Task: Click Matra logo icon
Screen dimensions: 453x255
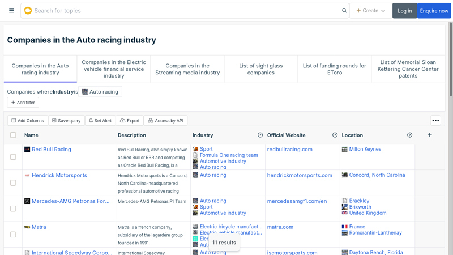Action: click(x=27, y=227)
